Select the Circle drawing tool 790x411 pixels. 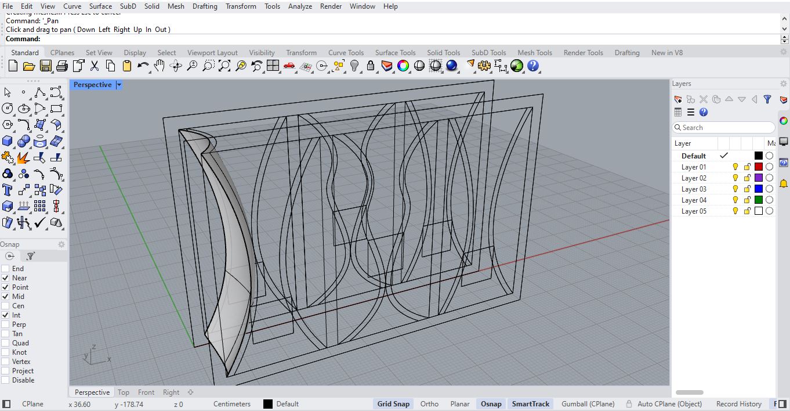point(8,109)
